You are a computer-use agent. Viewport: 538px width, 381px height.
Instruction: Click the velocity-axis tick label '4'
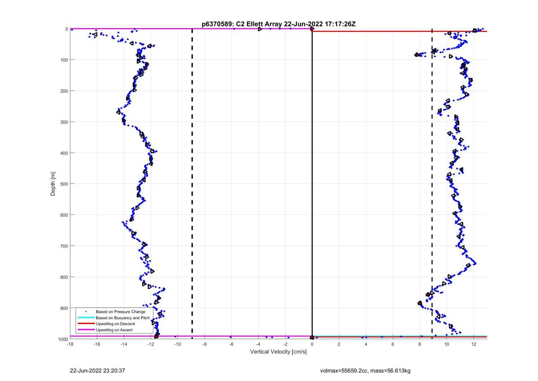366,344
